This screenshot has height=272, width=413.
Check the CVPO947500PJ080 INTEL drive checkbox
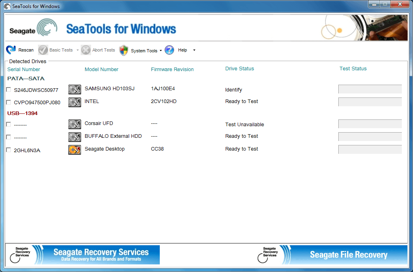point(8,102)
